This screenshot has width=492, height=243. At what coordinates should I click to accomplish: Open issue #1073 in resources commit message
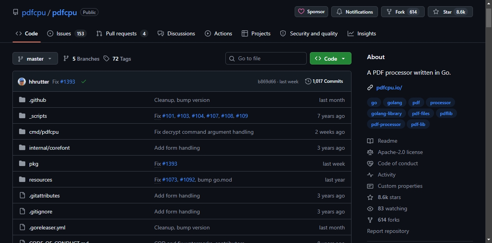pos(170,180)
